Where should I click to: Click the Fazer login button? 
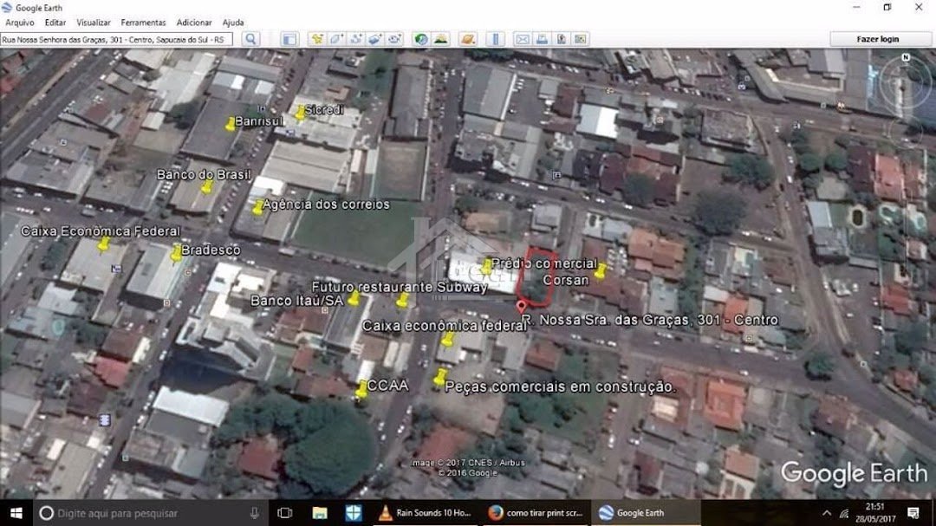[x=877, y=39]
